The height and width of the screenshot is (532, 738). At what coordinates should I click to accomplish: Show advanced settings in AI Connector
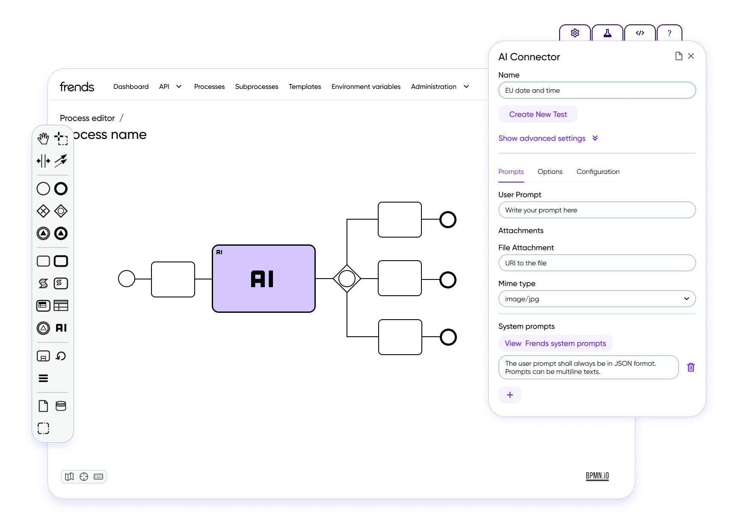click(x=548, y=138)
